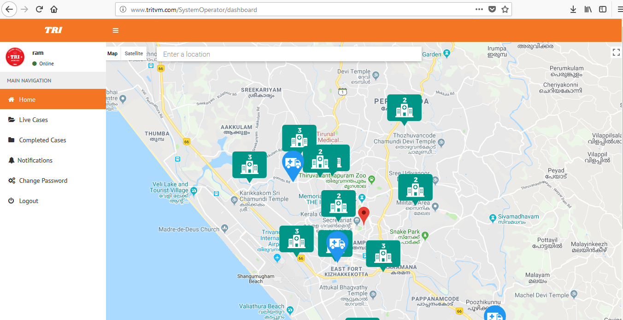Image resolution: width=623 pixels, height=320 pixels.
Task: Toggle fullscreen map view
Action: [616, 52]
